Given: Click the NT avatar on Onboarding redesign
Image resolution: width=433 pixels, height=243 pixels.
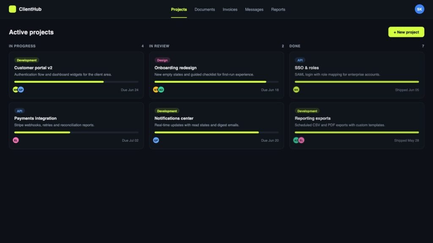Looking at the screenshot, I should 156,89.
